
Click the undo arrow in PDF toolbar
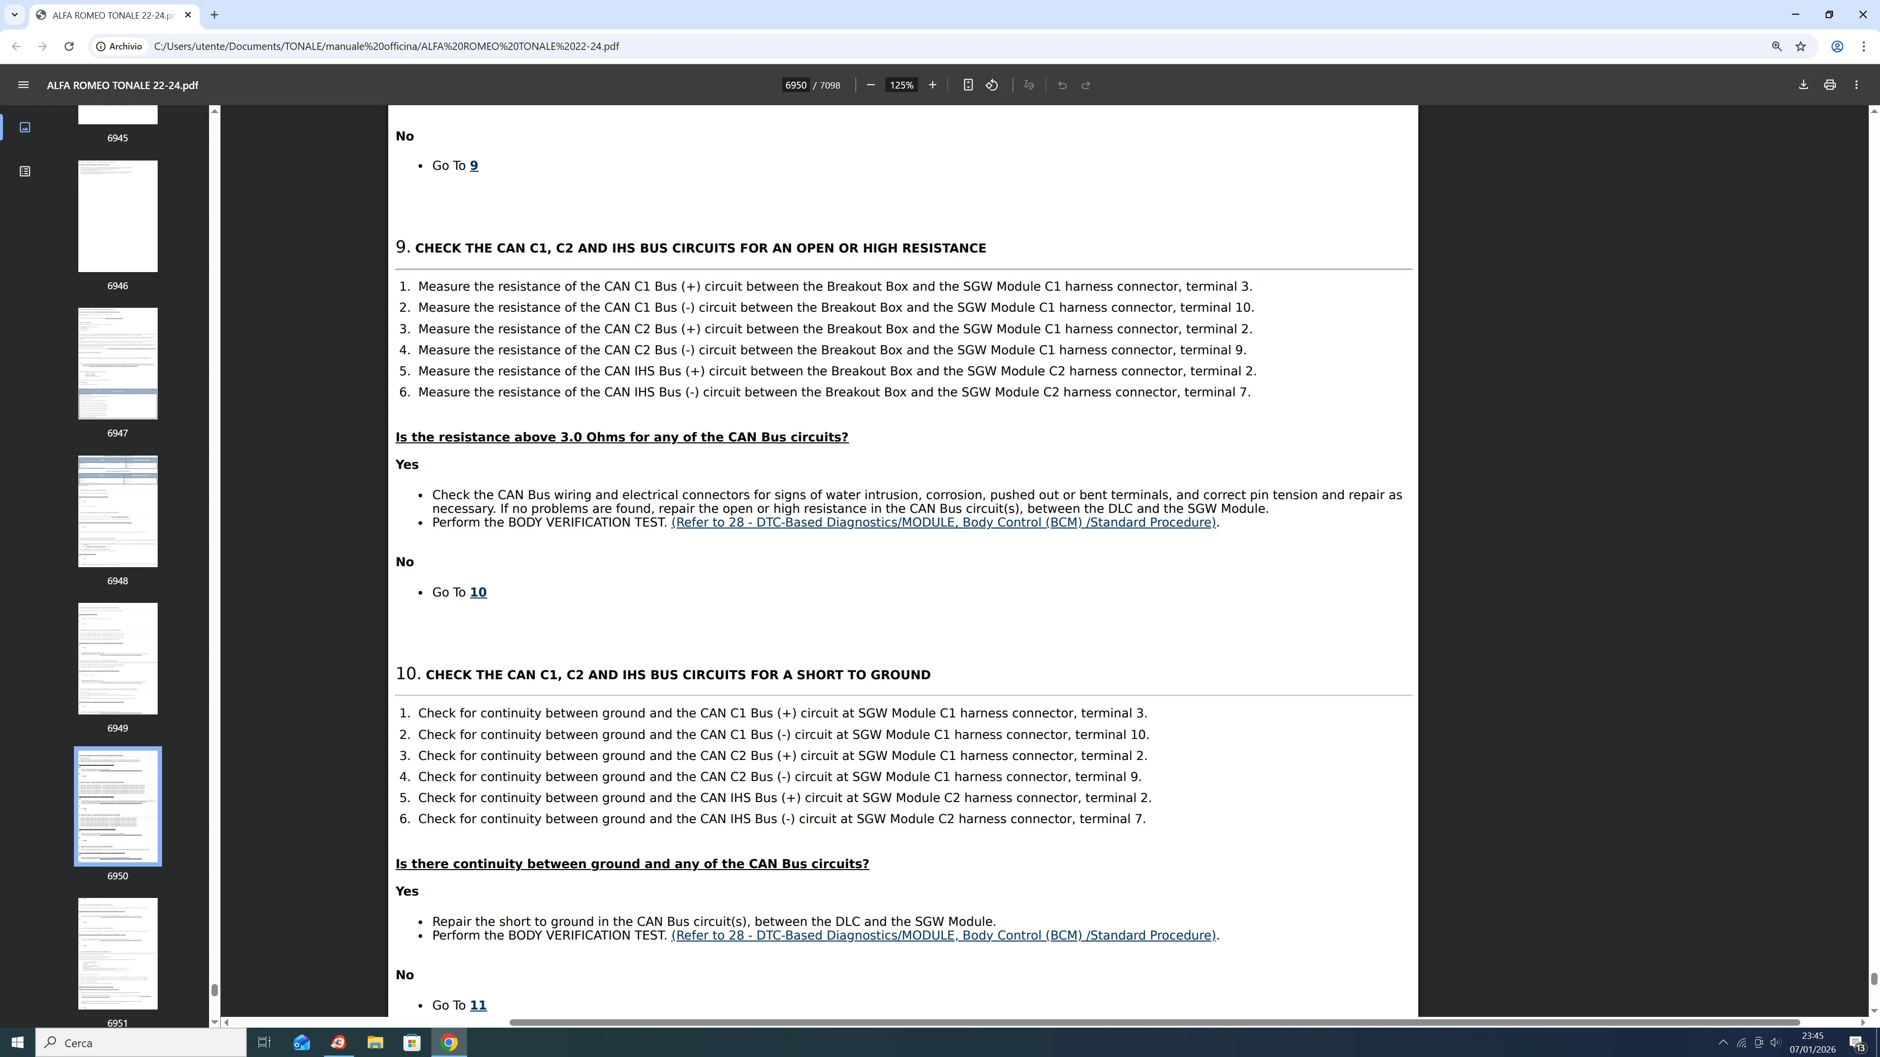[x=1062, y=85]
